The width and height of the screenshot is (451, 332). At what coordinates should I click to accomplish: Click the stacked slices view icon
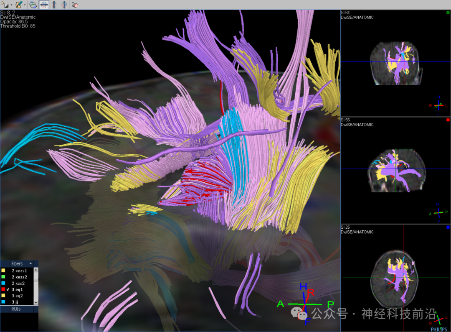coord(33,5)
